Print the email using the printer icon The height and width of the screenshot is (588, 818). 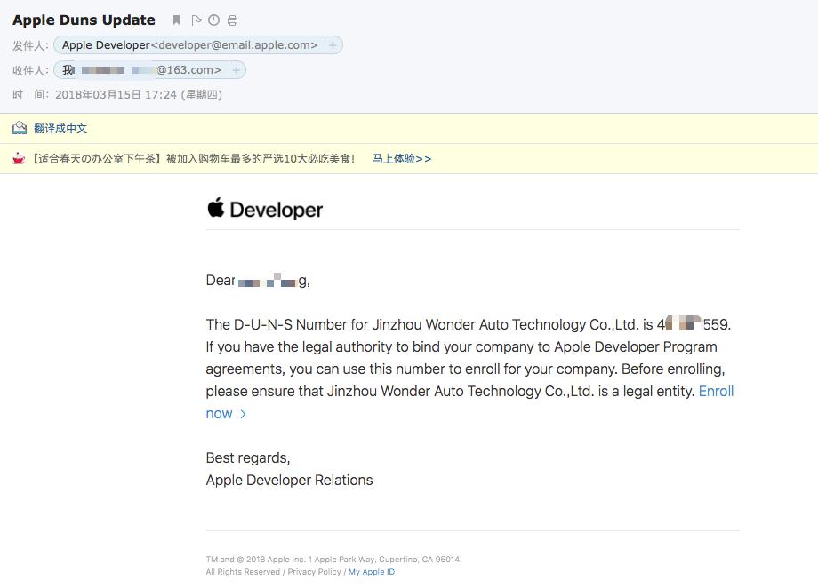click(x=233, y=20)
